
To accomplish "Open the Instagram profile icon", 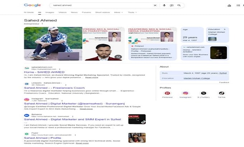I will pos(186,93).
